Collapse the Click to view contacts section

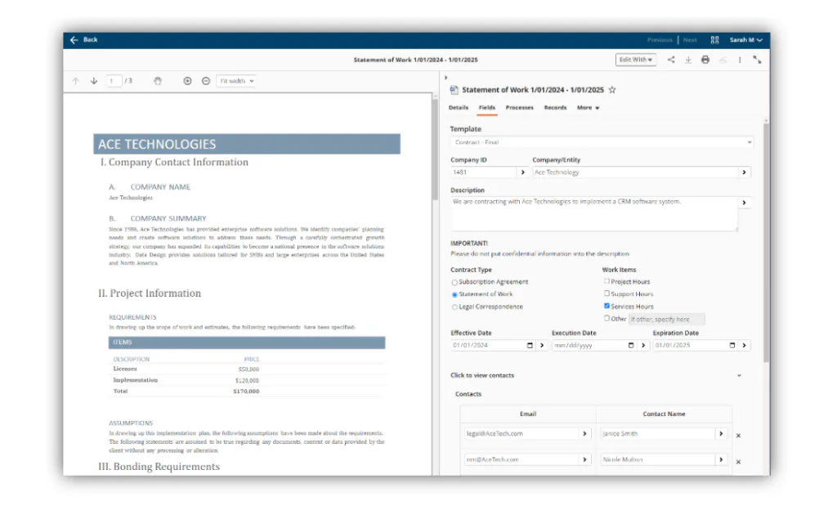point(740,375)
